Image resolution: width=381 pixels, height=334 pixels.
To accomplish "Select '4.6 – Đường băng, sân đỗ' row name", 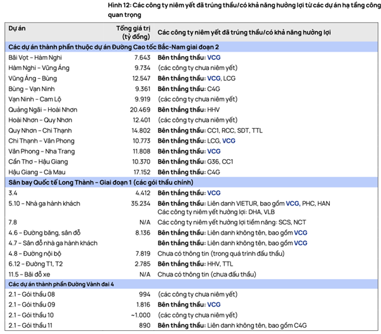I will 44,233.
